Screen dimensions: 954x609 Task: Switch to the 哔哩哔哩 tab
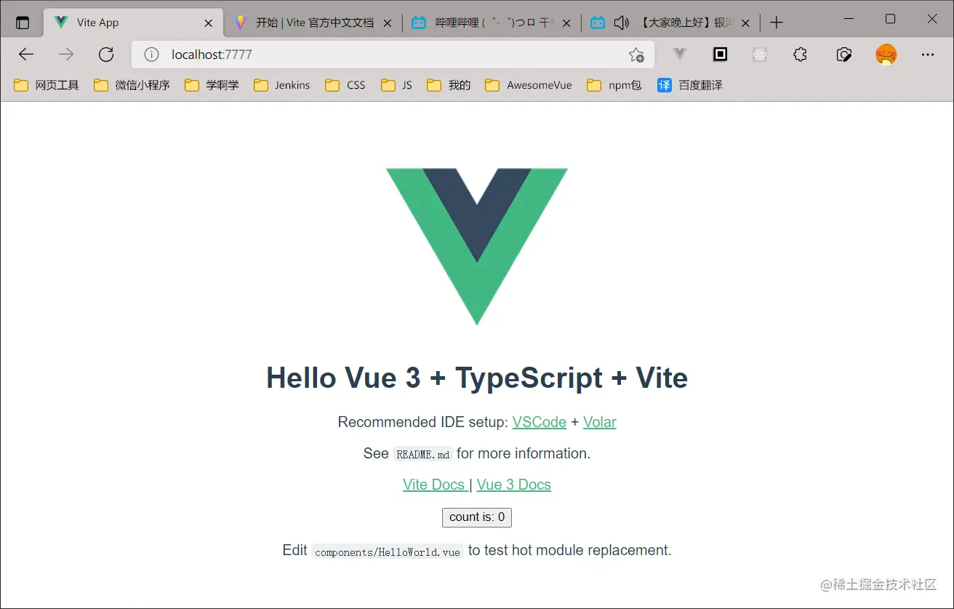click(x=492, y=23)
